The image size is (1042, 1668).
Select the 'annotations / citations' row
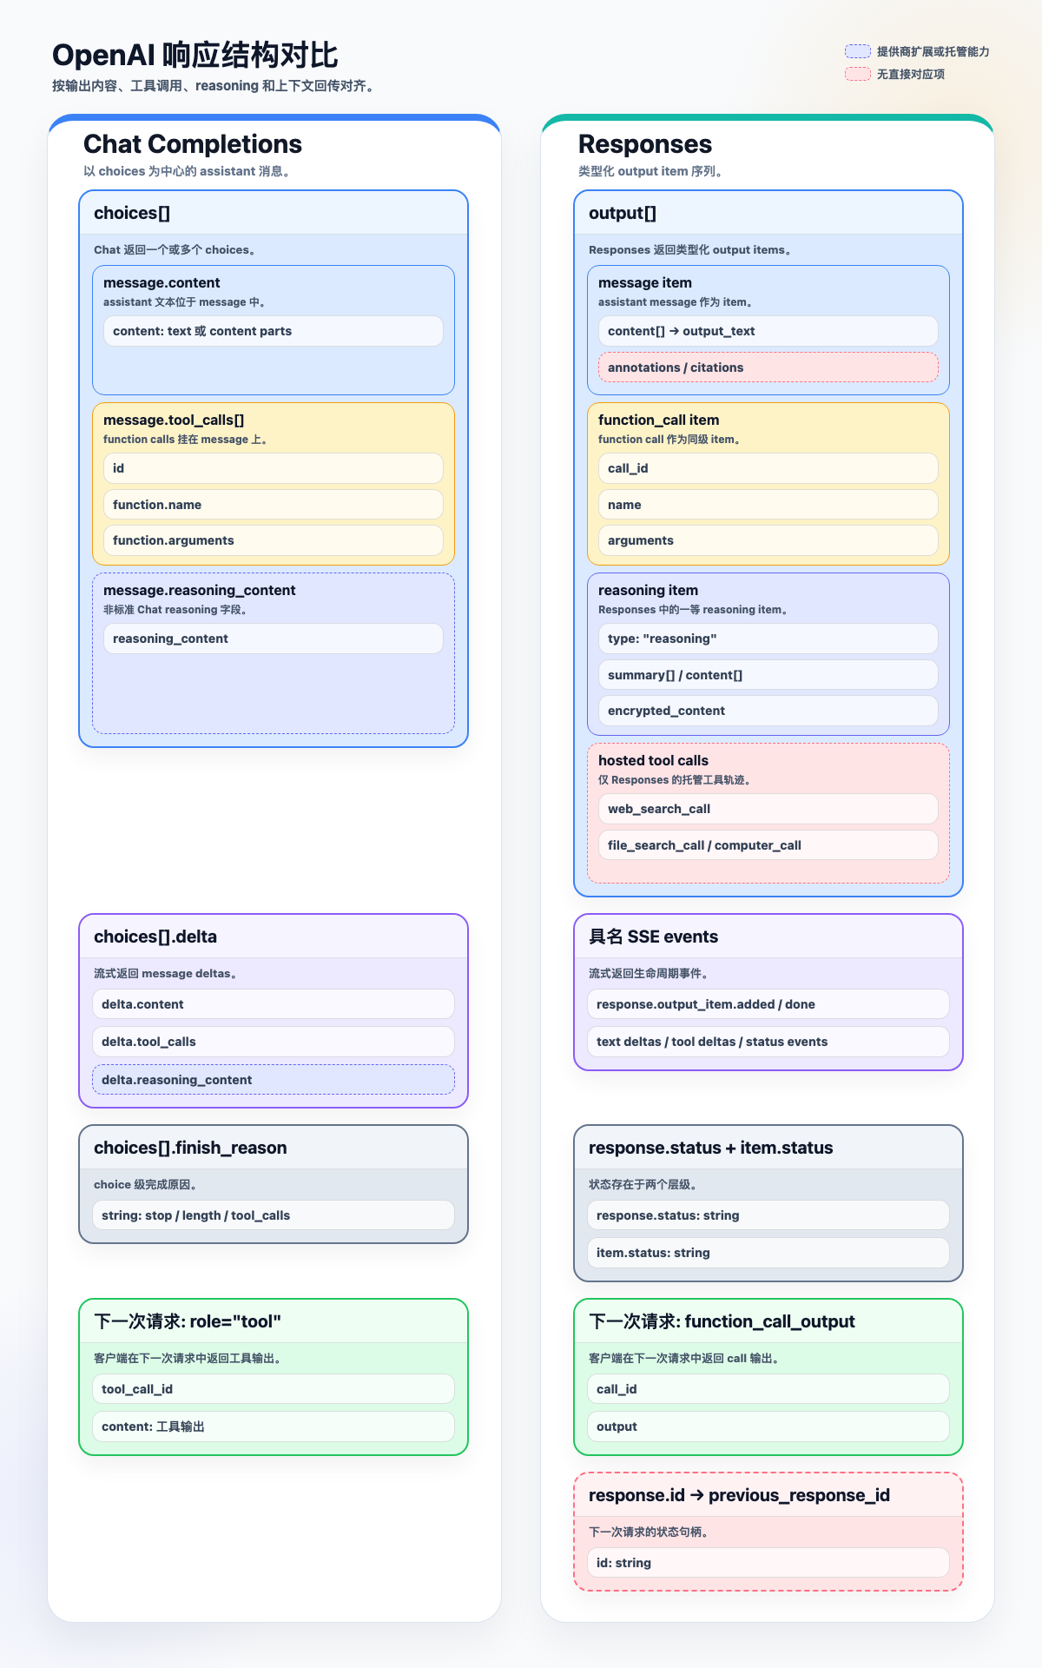tap(768, 367)
